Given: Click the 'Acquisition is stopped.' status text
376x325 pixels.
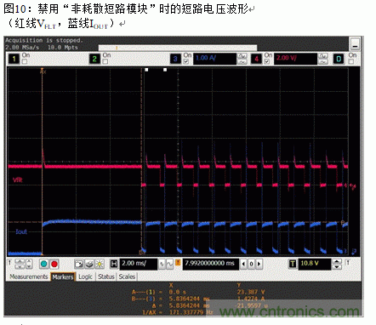Looking at the screenshot, I should (44, 40).
